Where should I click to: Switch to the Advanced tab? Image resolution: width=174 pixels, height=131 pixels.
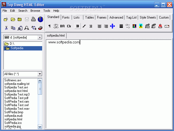[x=116, y=17]
